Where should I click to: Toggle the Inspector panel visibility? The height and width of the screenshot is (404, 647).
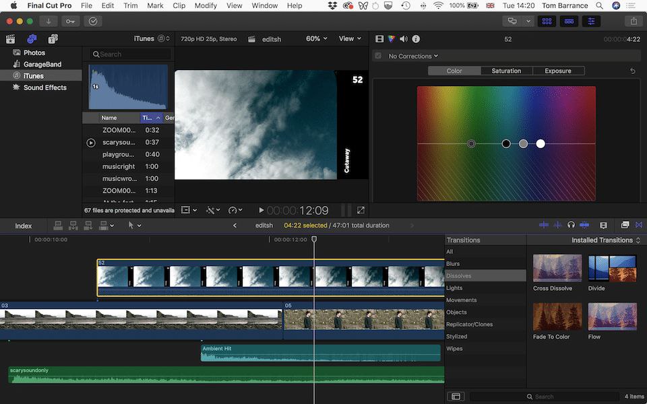591,21
